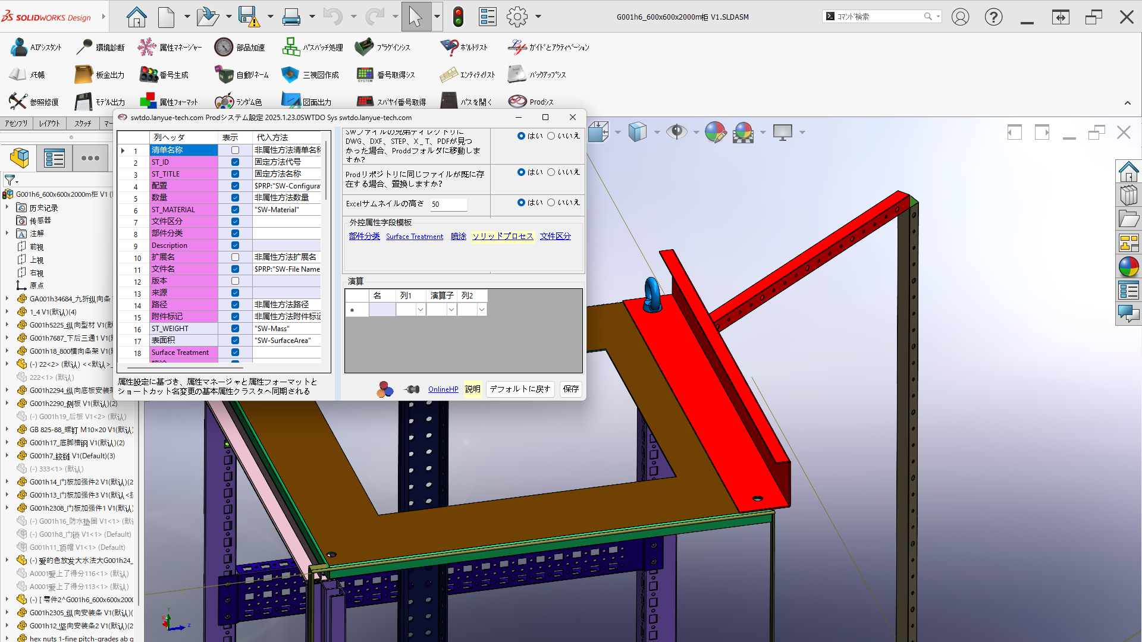This screenshot has height=642, width=1142.
Task: Open the OnlineHP link
Action: (443, 389)
